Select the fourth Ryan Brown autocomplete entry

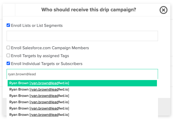82,102
